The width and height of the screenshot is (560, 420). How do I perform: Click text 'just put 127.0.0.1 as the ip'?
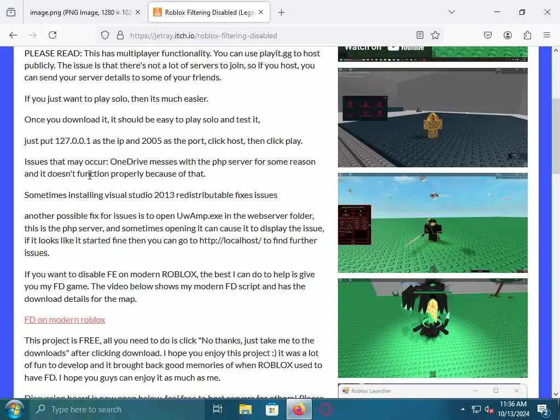(74, 141)
